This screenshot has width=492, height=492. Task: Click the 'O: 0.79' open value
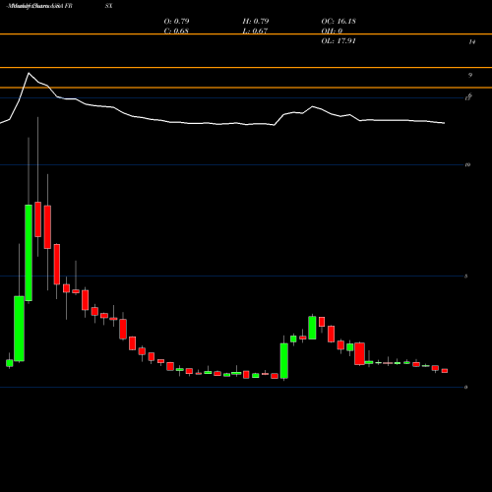[176, 22]
